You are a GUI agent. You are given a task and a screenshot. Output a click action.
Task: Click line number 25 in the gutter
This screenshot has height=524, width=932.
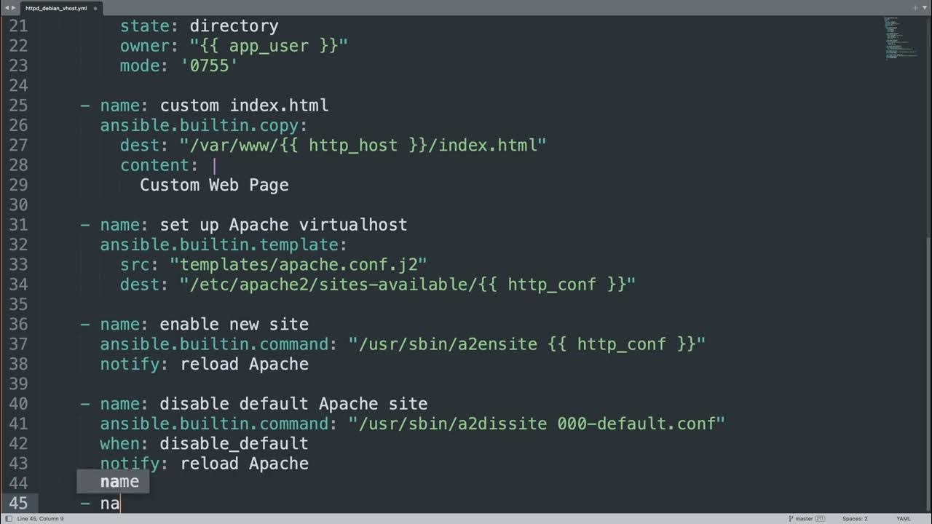[x=19, y=106]
